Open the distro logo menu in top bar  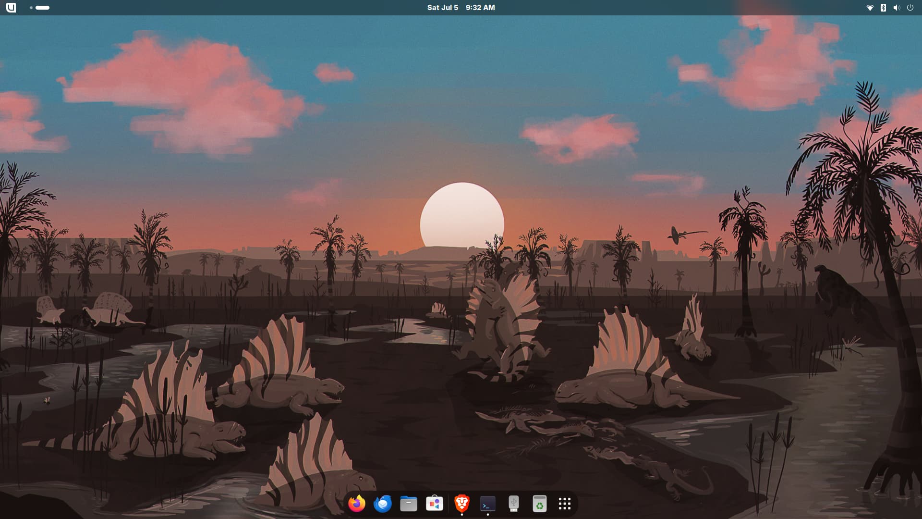pyautogui.click(x=11, y=8)
